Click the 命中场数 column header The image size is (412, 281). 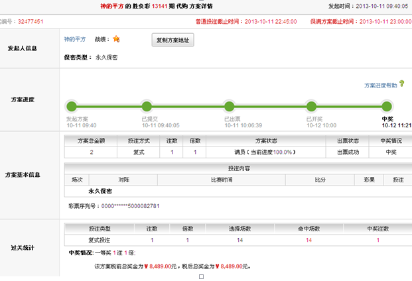click(309, 229)
